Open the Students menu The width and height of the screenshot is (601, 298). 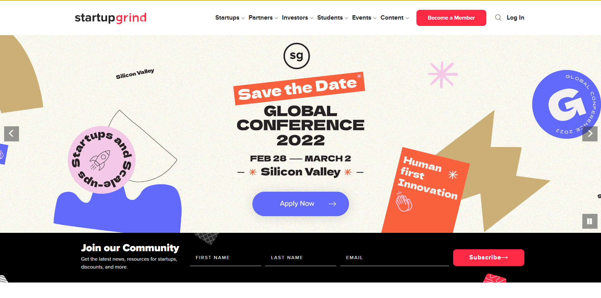(x=332, y=18)
